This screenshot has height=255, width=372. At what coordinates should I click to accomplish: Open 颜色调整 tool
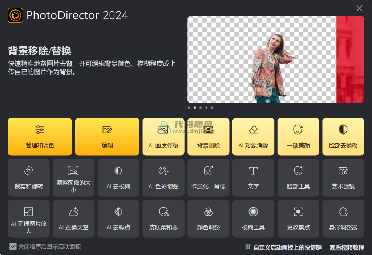208,218
